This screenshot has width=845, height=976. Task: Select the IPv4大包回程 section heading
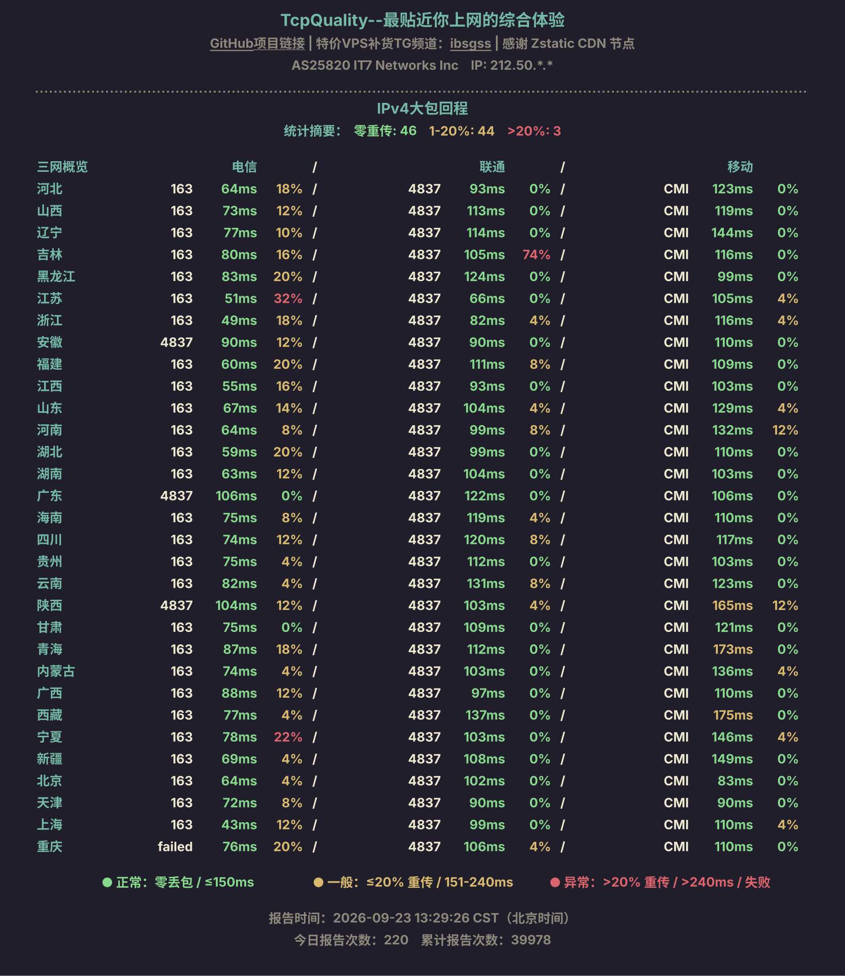point(422,108)
